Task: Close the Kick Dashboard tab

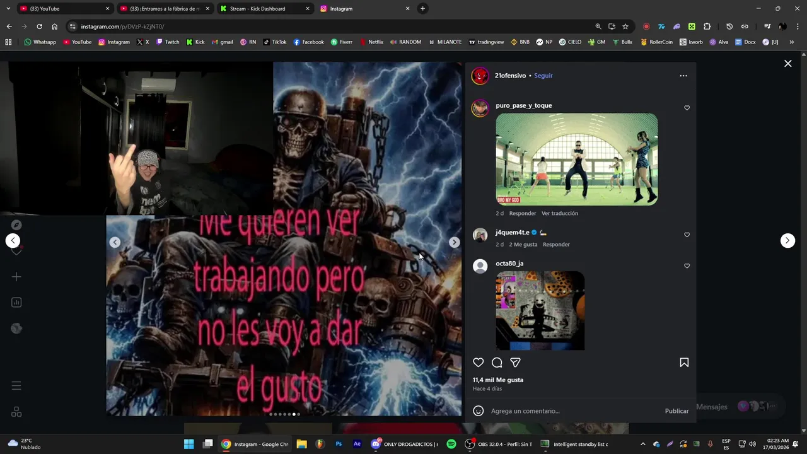Action: coord(308,9)
